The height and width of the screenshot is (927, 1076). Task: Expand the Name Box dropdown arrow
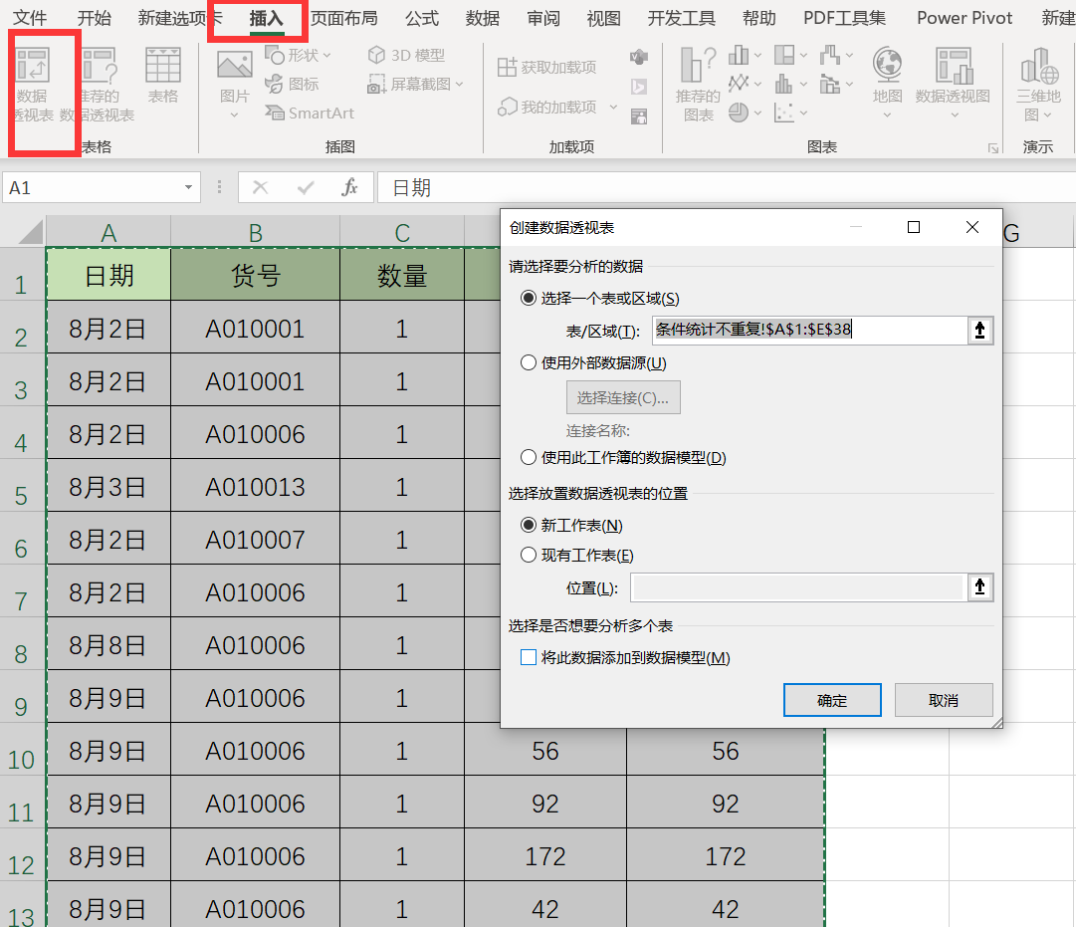[188, 187]
